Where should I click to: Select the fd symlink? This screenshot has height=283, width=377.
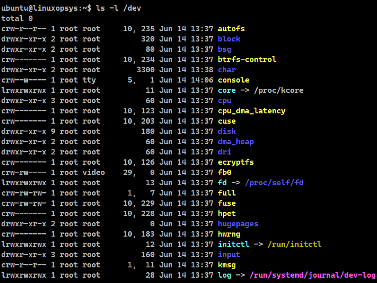tap(222, 182)
